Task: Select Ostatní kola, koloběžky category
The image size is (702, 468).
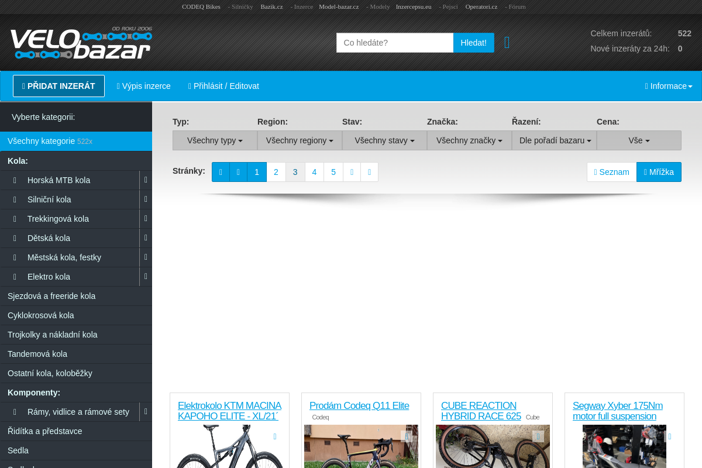Action: click(x=76, y=373)
